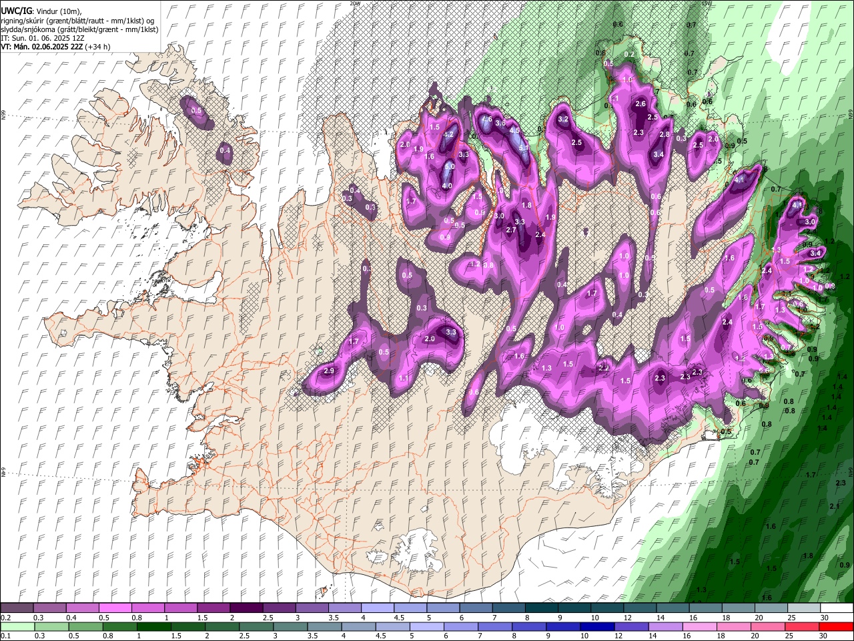Choose the deep blue 10–12 rain swatch
The width and height of the screenshot is (854, 641).
click(596, 626)
